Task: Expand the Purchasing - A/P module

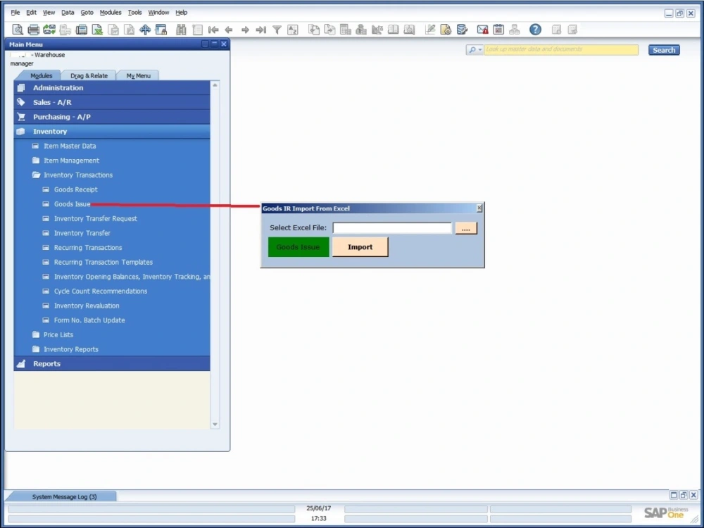Action: pyautogui.click(x=112, y=117)
